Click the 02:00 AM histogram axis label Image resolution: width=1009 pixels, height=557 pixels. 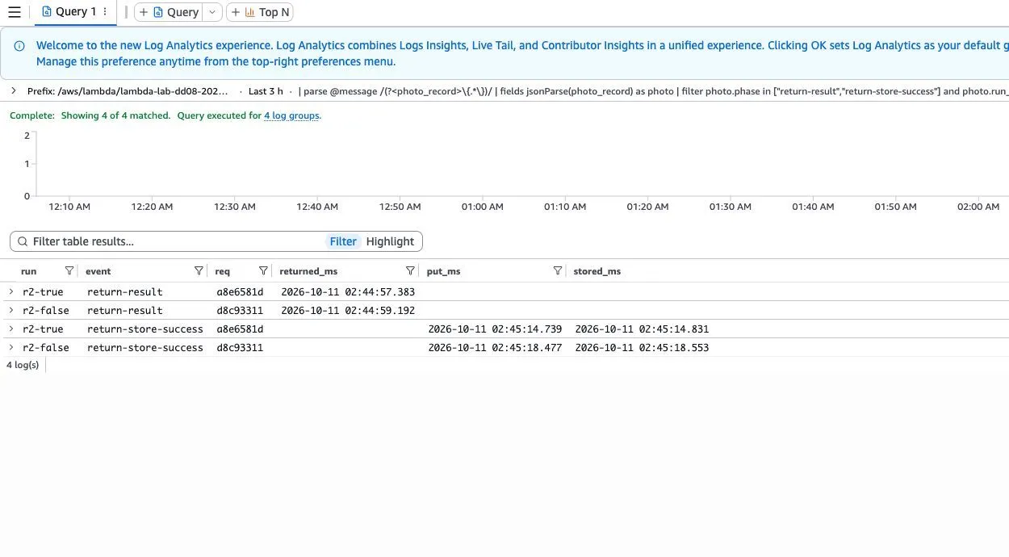point(978,207)
